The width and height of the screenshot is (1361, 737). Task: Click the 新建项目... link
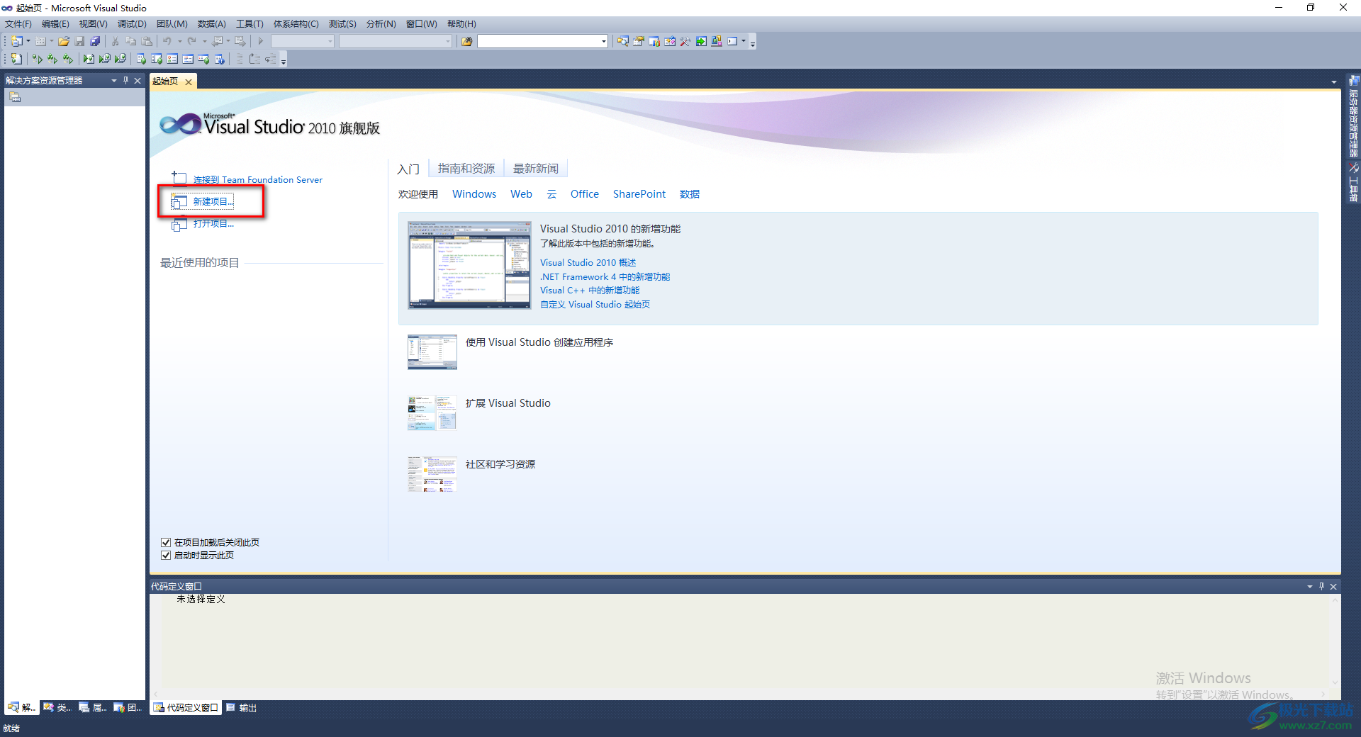[213, 202]
